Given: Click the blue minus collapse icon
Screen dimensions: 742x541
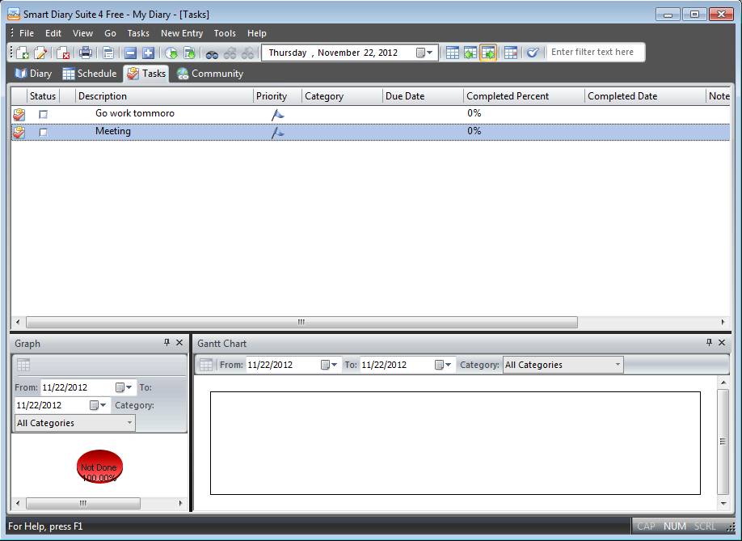Looking at the screenshot, I should point(130,53).
